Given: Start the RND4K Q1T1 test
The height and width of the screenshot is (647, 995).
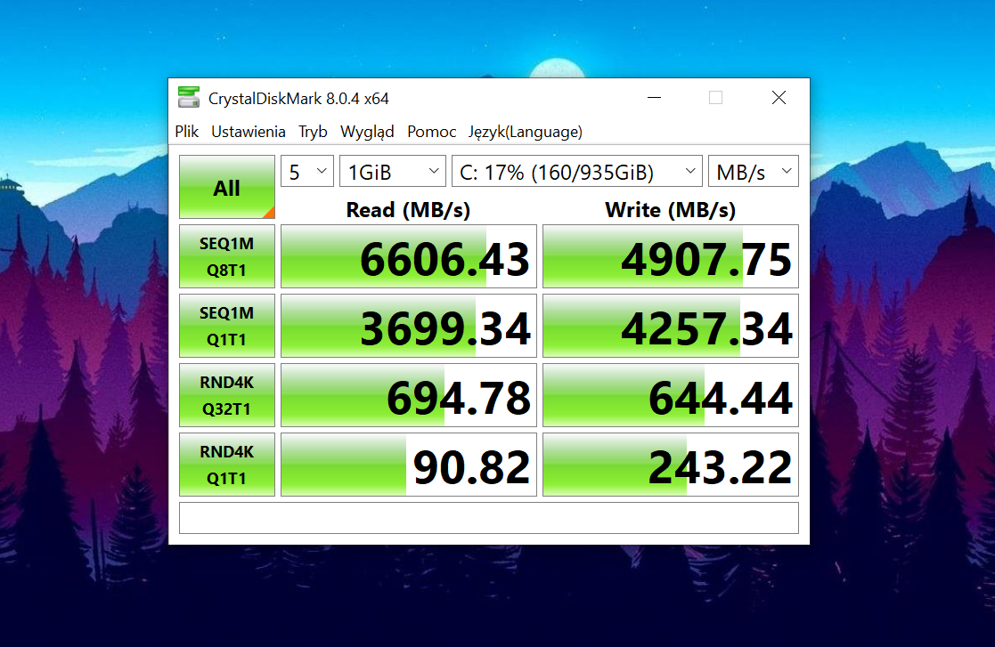Looking at the screenshot, I should (226, 465).
